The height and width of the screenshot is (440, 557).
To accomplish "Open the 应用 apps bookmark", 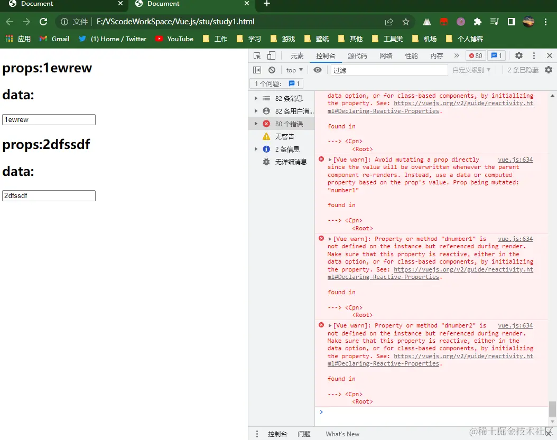I will tap(18, 39).
